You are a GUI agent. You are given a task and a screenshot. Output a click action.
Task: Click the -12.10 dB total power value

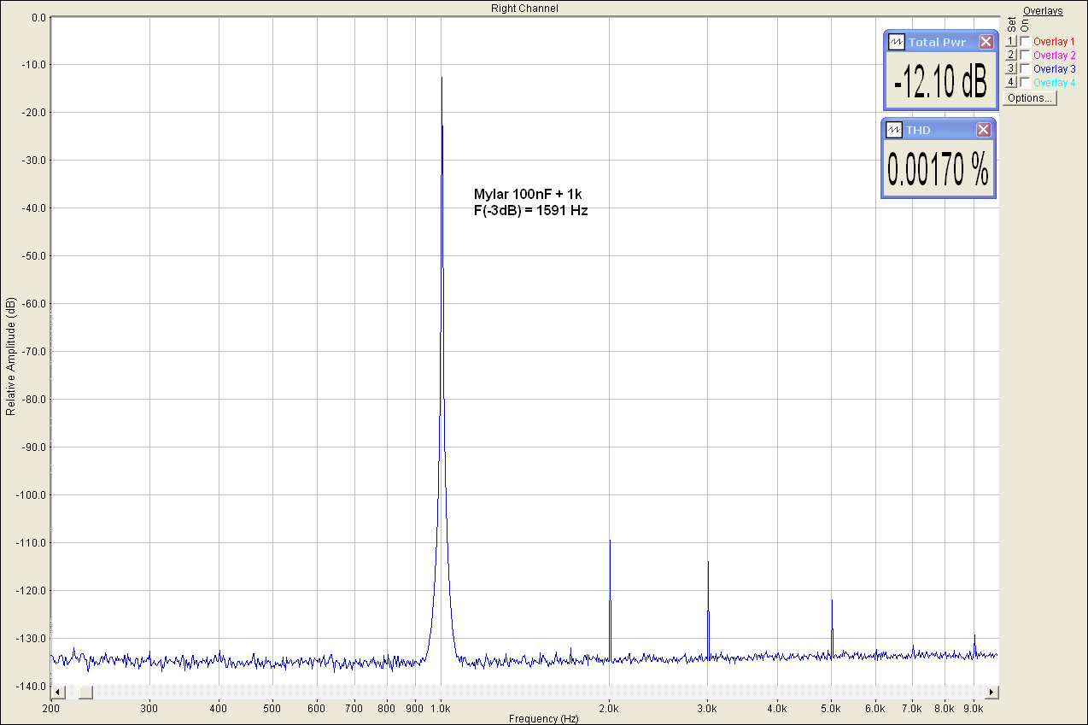click(x=940, y=83)
